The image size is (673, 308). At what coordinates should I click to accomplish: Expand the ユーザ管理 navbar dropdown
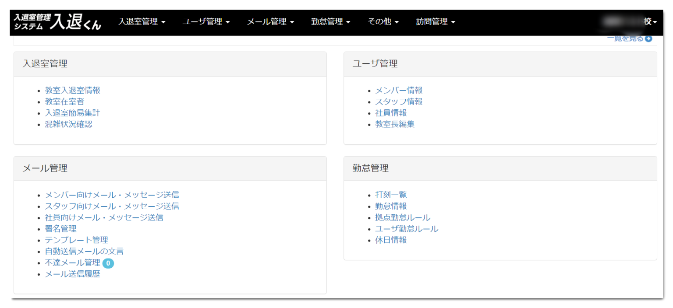point(206,22)
